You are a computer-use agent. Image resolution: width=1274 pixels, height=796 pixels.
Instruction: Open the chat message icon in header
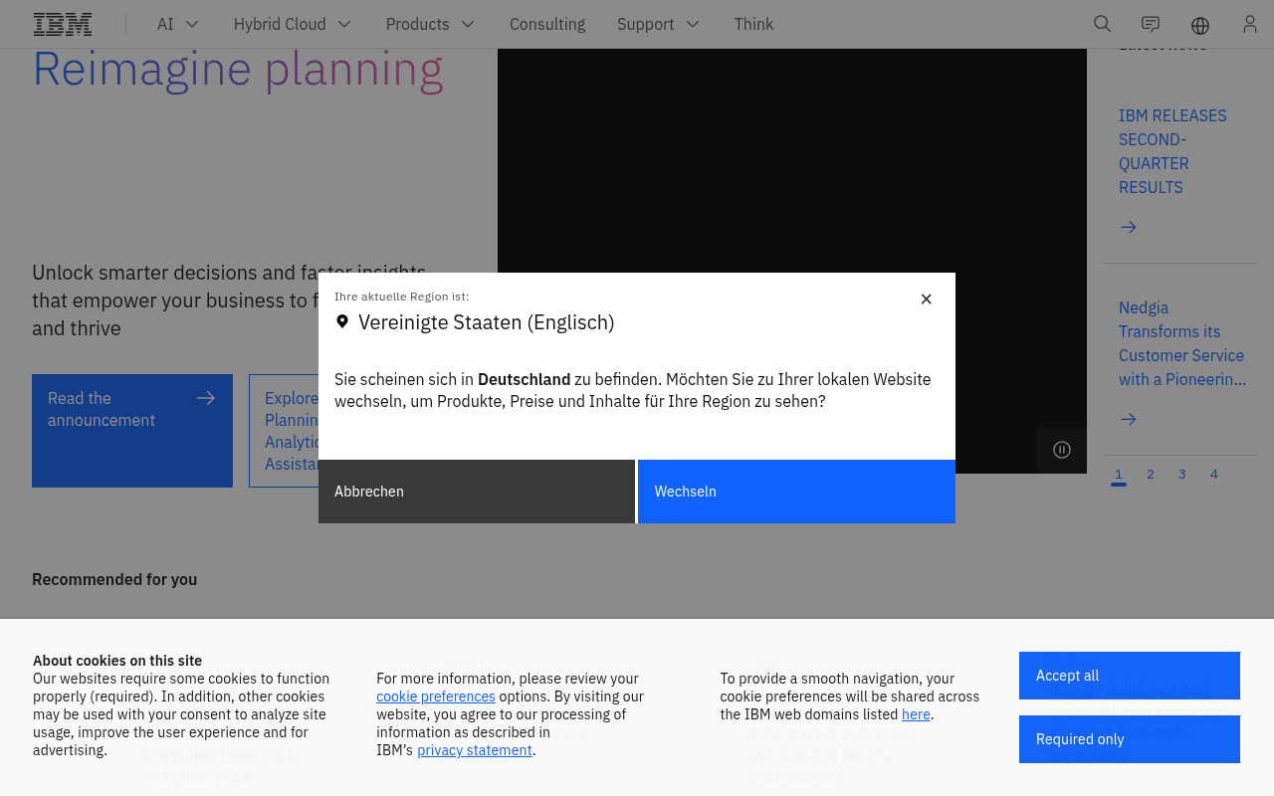tap(1151, 24)
